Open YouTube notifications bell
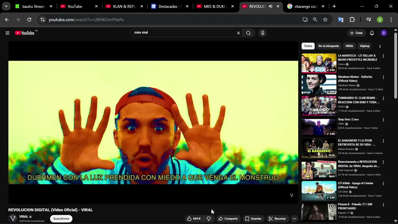This screenshot has width=398, height=224. point(372,33)
